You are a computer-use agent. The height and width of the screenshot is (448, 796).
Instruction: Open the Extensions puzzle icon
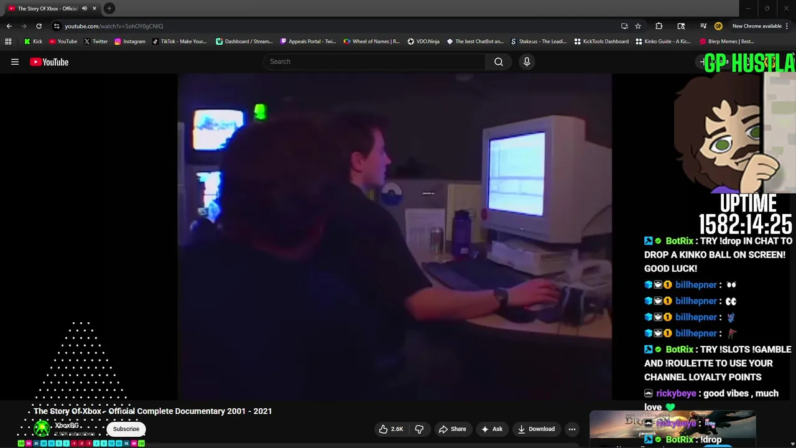pyautogui.click(x=659, y=26)
